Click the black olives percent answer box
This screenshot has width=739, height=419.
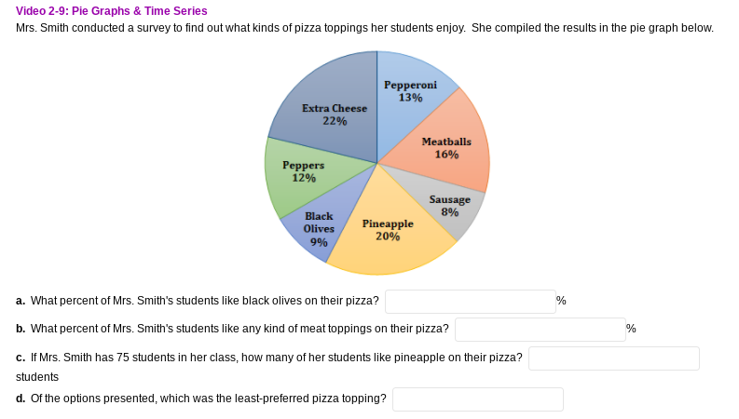(471, 302)
